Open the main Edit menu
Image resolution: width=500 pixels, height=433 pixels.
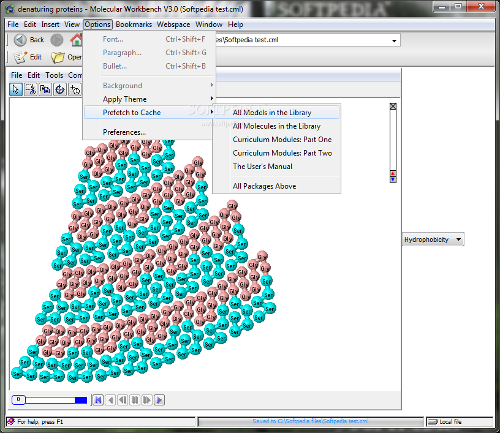point(30,24)
